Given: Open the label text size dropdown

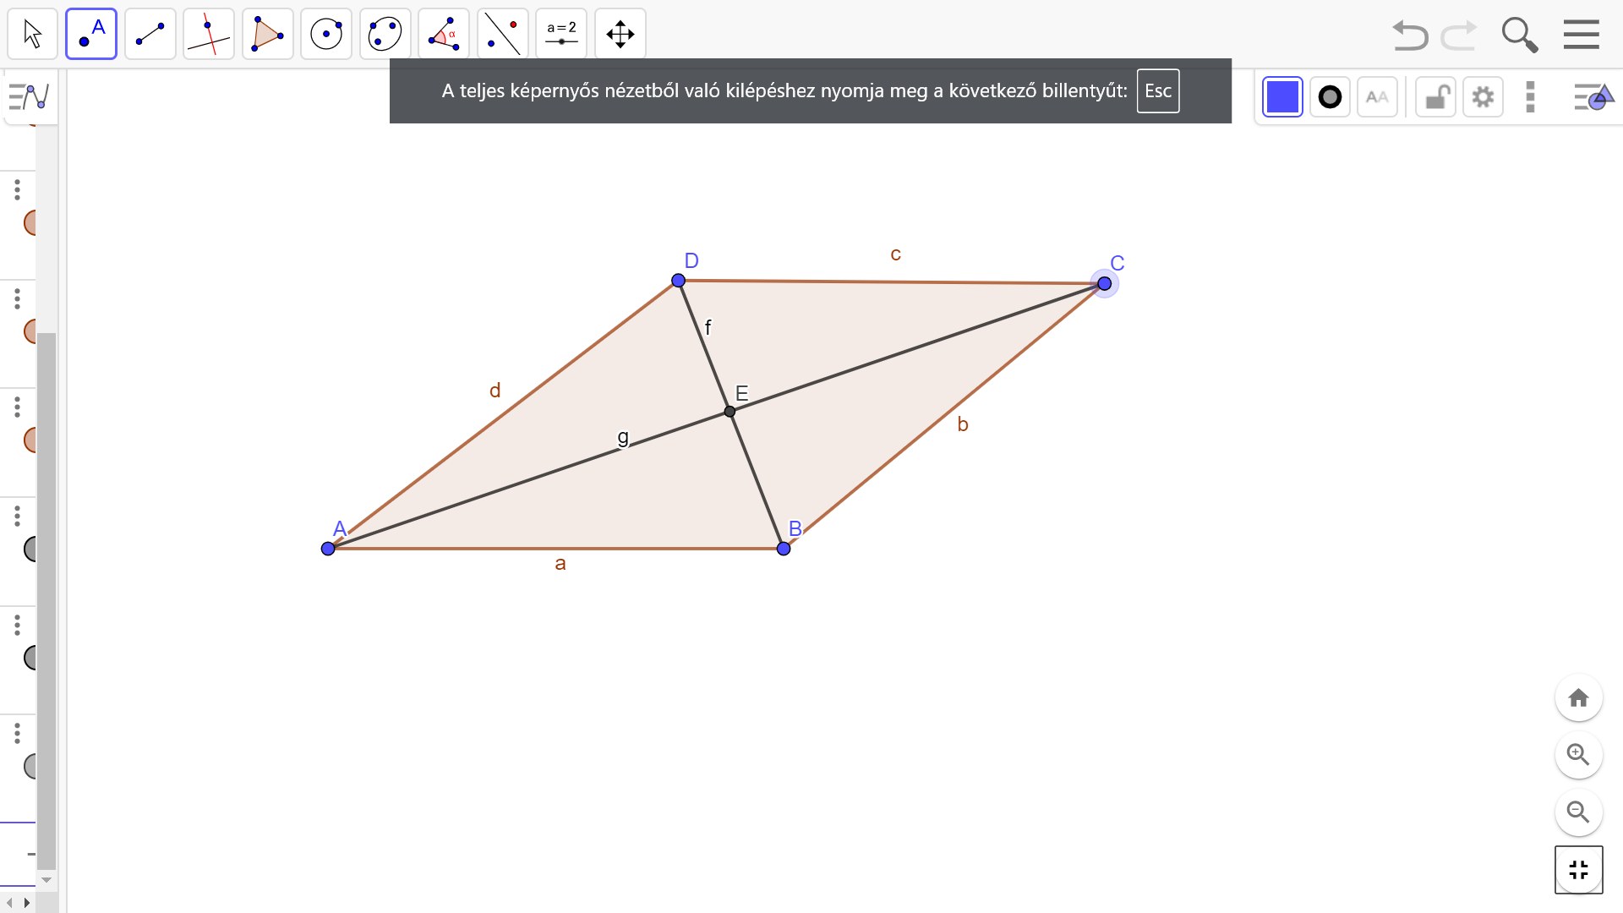Looking at the screenshot, I should [x=1377, y=97].
